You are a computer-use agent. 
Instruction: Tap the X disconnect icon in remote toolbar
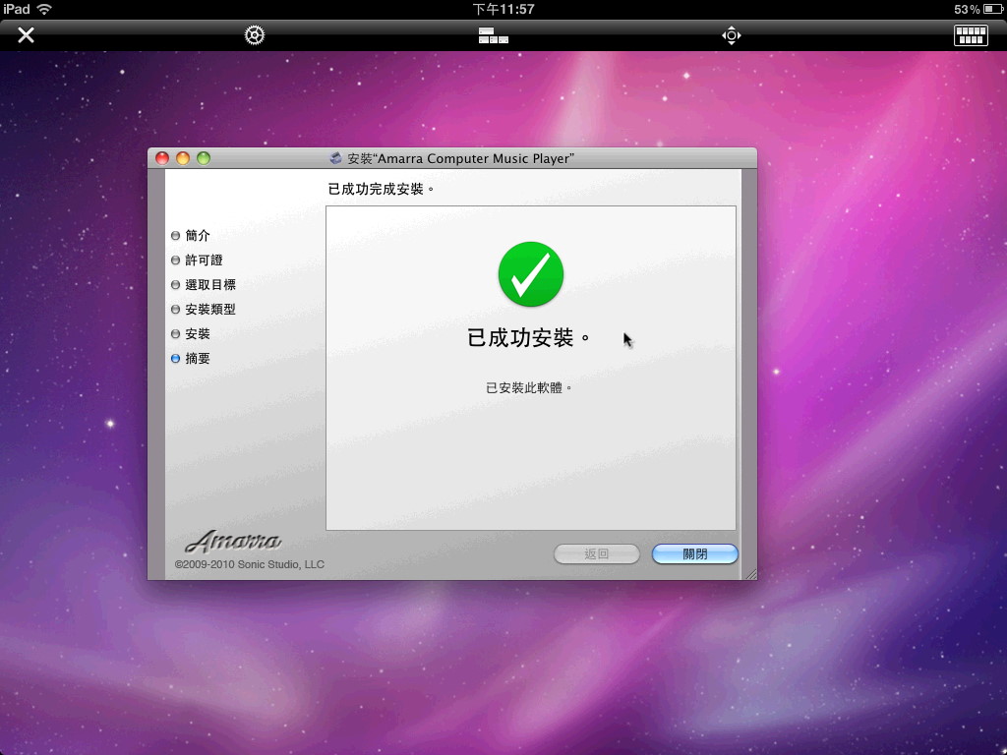tap(26, 34)
